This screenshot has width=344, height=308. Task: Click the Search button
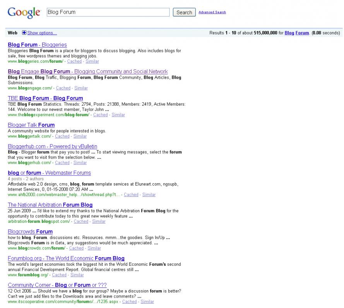point(184,12)
